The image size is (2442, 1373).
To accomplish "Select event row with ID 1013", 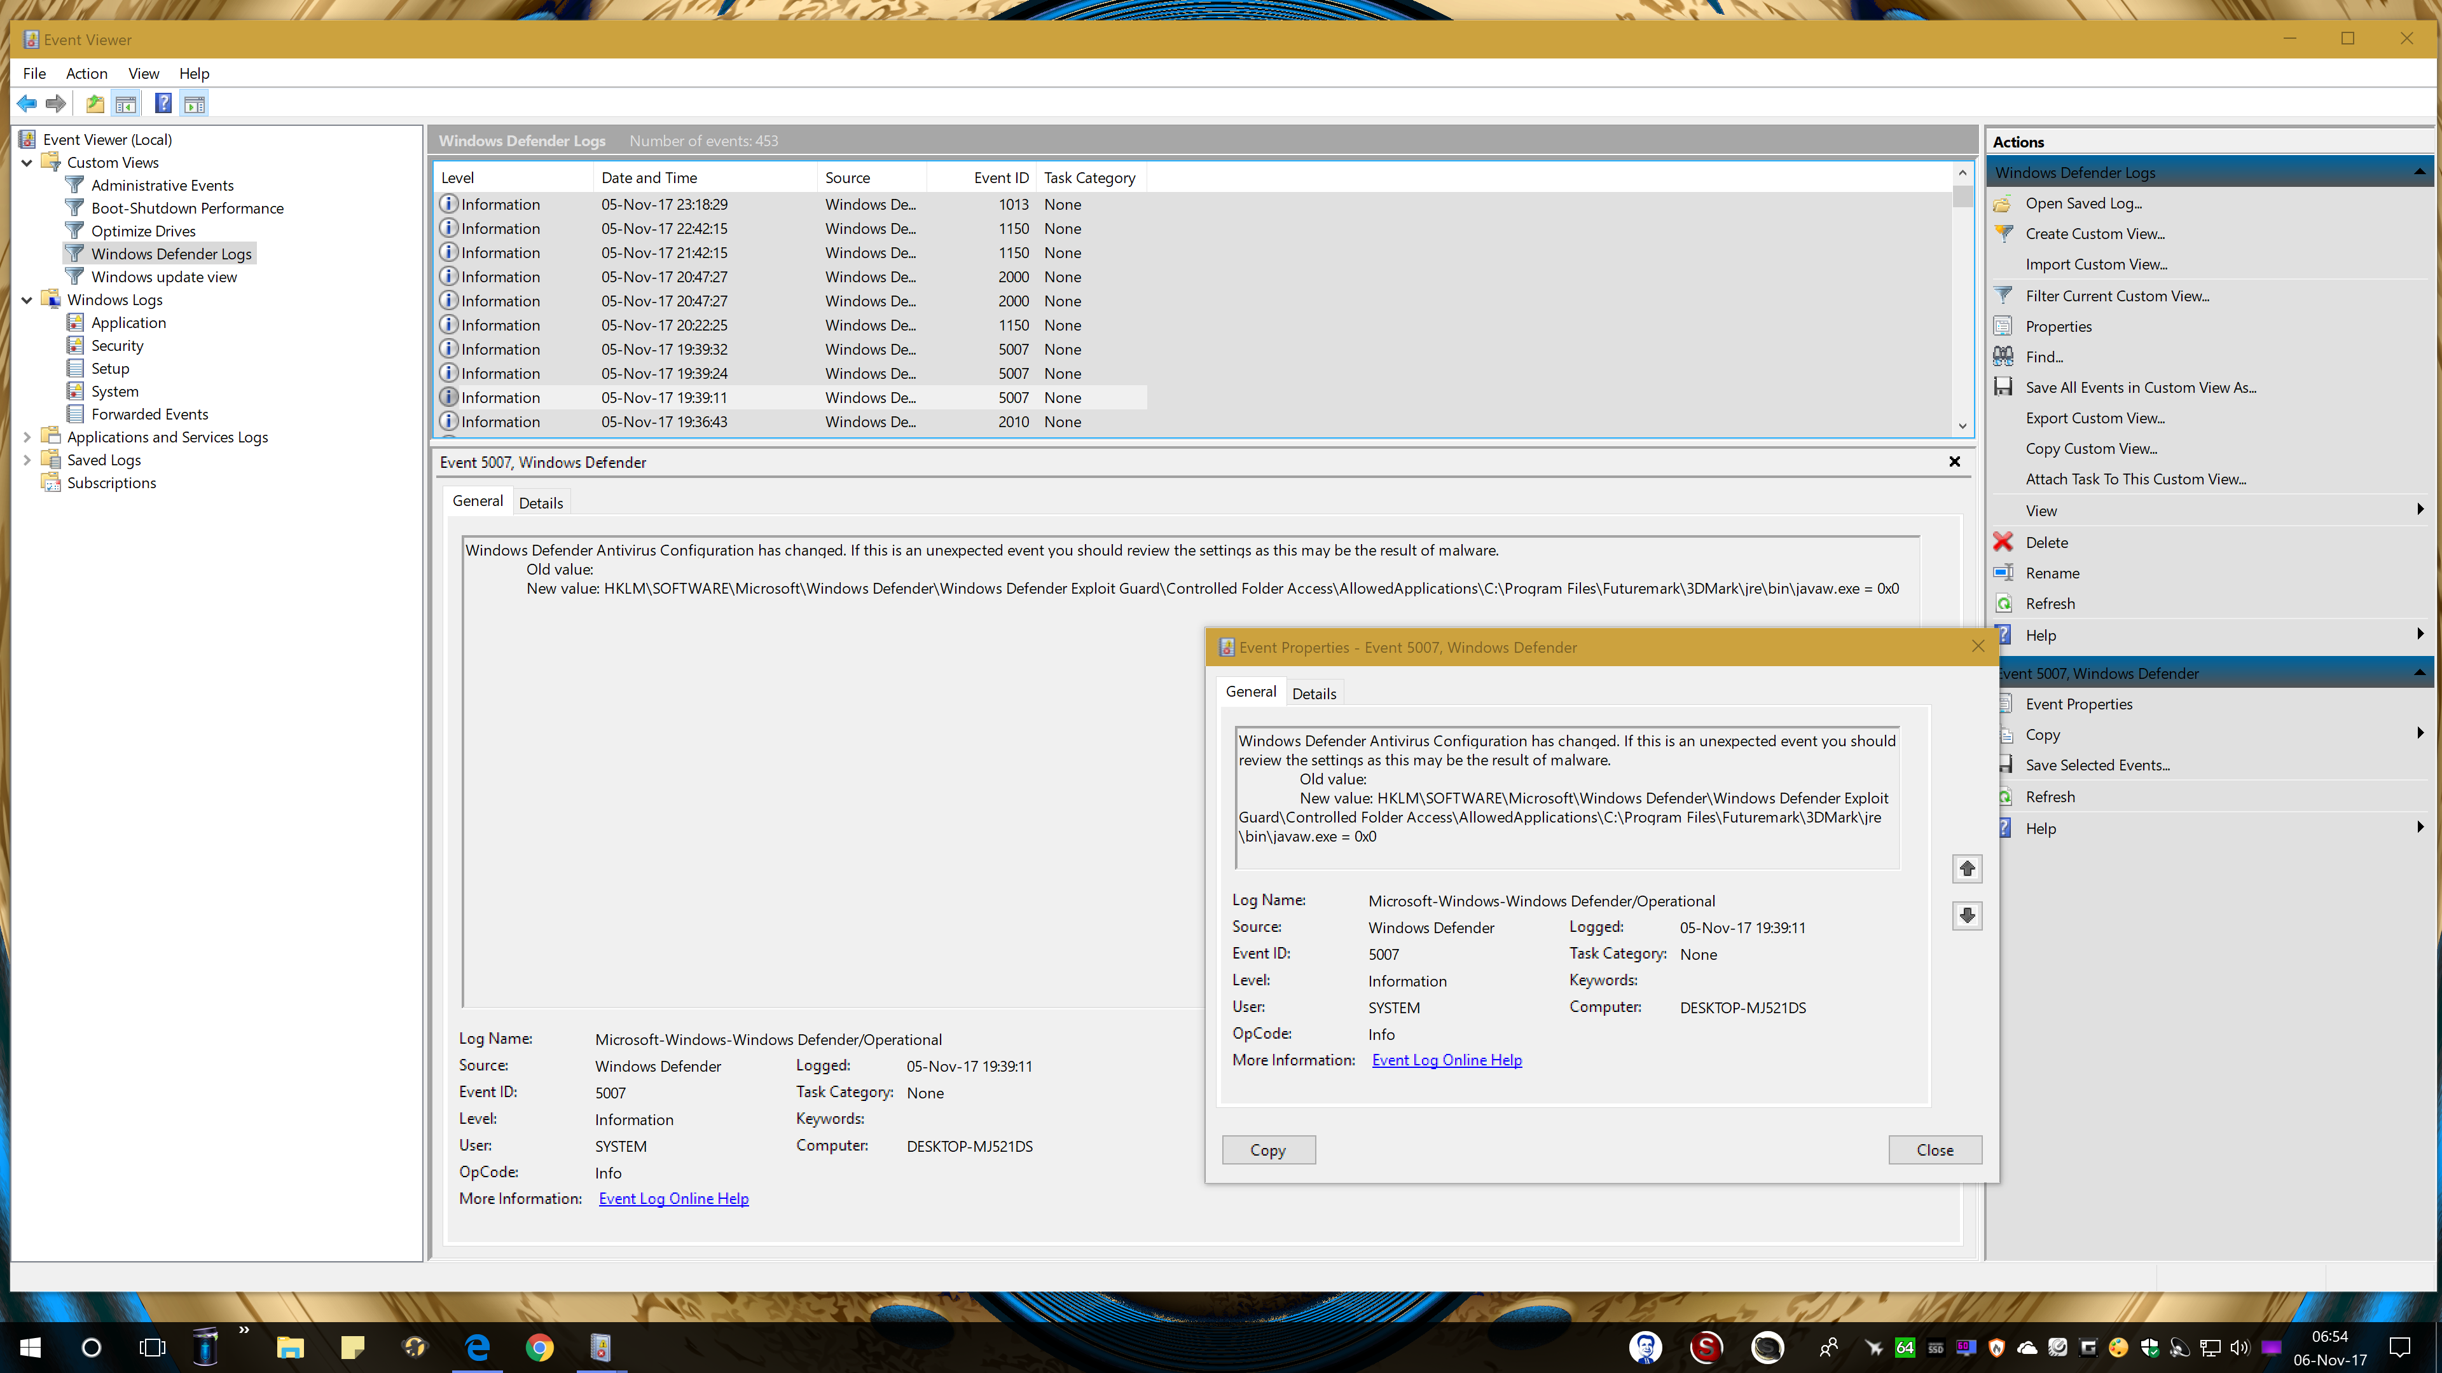I will pos(790,203).
